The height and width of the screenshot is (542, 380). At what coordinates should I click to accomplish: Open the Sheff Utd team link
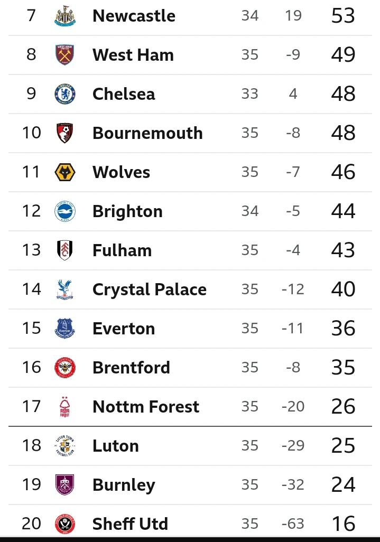click(x=130, y=524)
